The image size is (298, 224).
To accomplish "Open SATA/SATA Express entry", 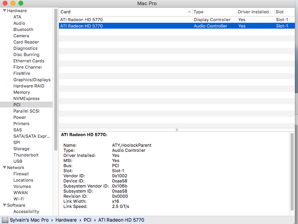I will [x=31, y=136].
